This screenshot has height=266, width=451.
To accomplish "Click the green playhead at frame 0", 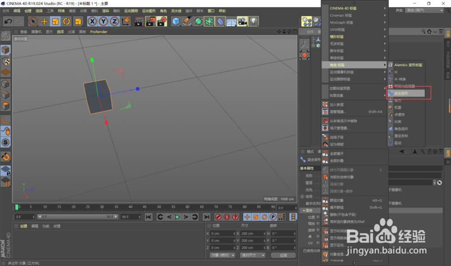I will point(17,207).
